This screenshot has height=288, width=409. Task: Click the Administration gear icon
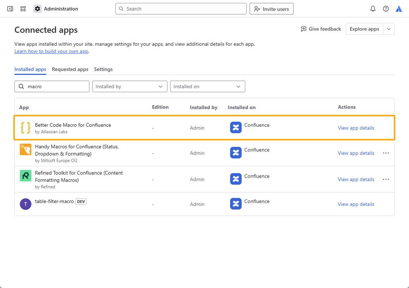(x=38, y=9)
